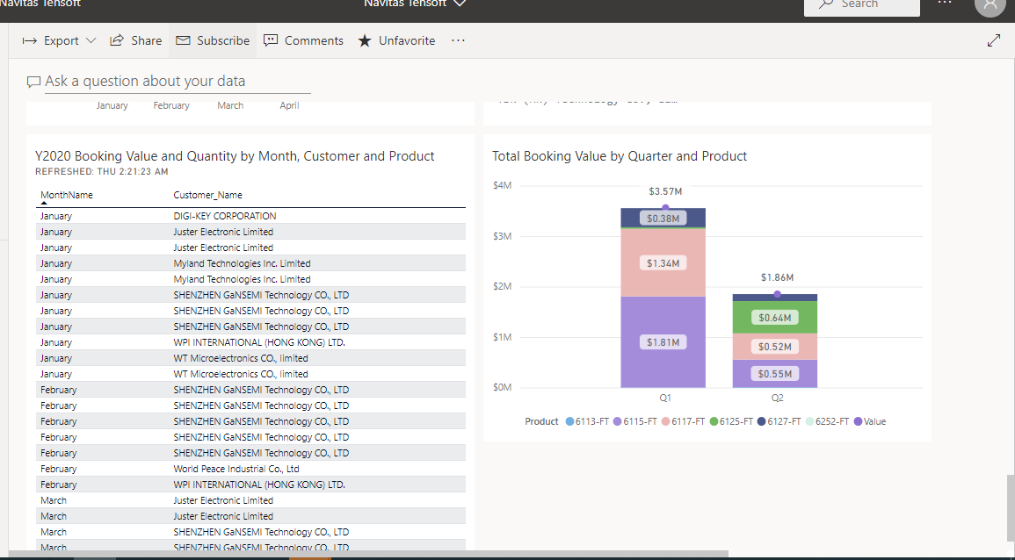This screenshot has width=1015, height=560.
Task: Click 6125-FT legend color swatch
Action: click(x=714, y=421)
